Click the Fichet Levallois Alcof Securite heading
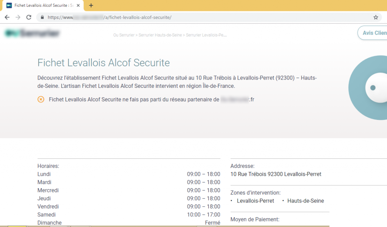This screenshot has width=387, height=227. point(104,63)
